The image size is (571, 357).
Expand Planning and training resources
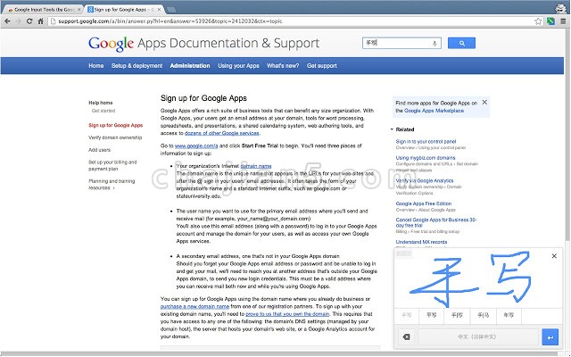[112, 185]
